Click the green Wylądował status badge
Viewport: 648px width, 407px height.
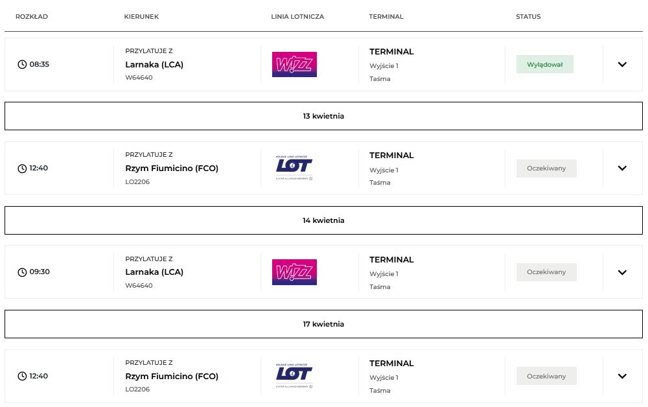click(x=544, y=64)
